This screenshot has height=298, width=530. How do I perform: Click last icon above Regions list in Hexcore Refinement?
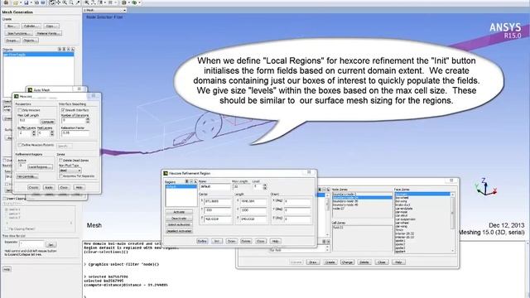tap(195, 181)
